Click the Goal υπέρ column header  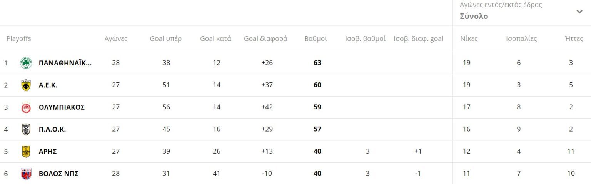[x=165, y=39]
